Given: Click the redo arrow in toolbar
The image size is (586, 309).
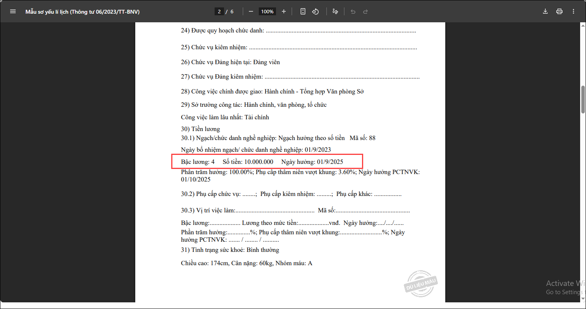Looking at the screenshot, I should pos(366,11).
